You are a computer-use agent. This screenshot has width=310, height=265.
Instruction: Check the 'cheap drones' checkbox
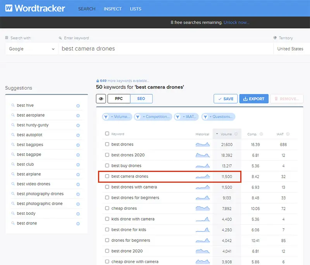point(107,208)
